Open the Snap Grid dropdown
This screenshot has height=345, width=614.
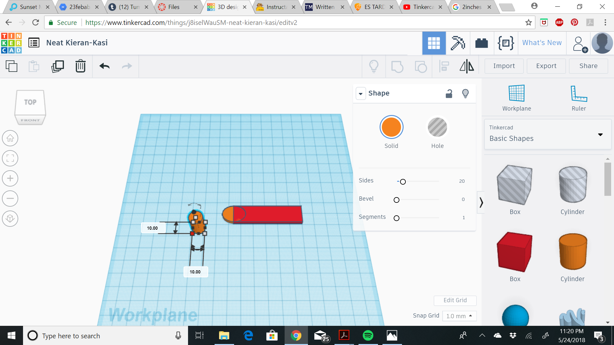(x=459, y=316)
